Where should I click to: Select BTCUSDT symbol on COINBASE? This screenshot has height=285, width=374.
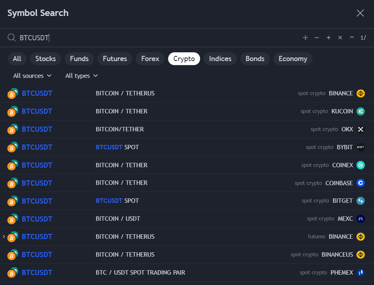[37, 183]
